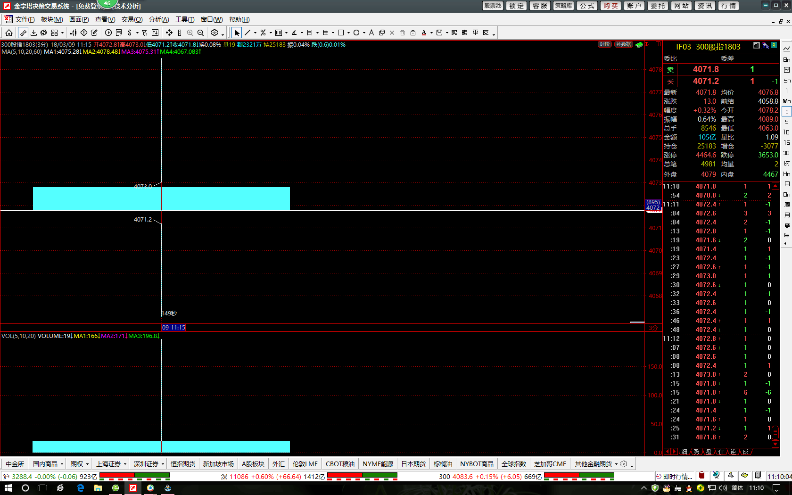Expand the dollar sign dropdown arrow
Image resolution: width=792 pixels, height=495 pixels.
coord(137,33)
